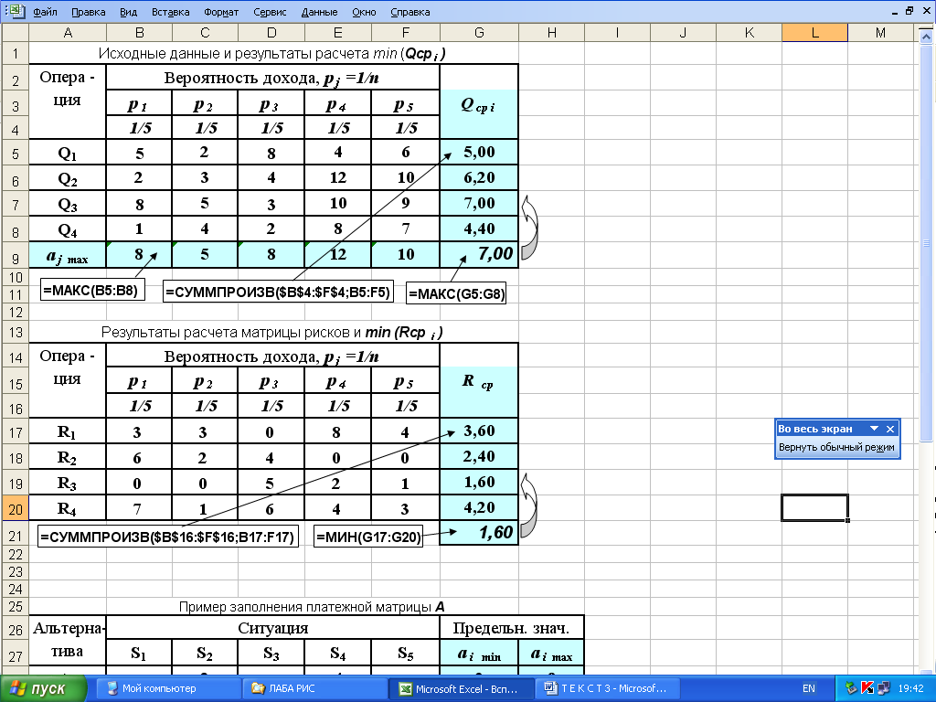The height and width of the screenshot is (702, 936).
Task: Select the =СУММПРОИЗВ($B$16:$F$16;B17:F17) text box
Action: click(x=168, y=536)
